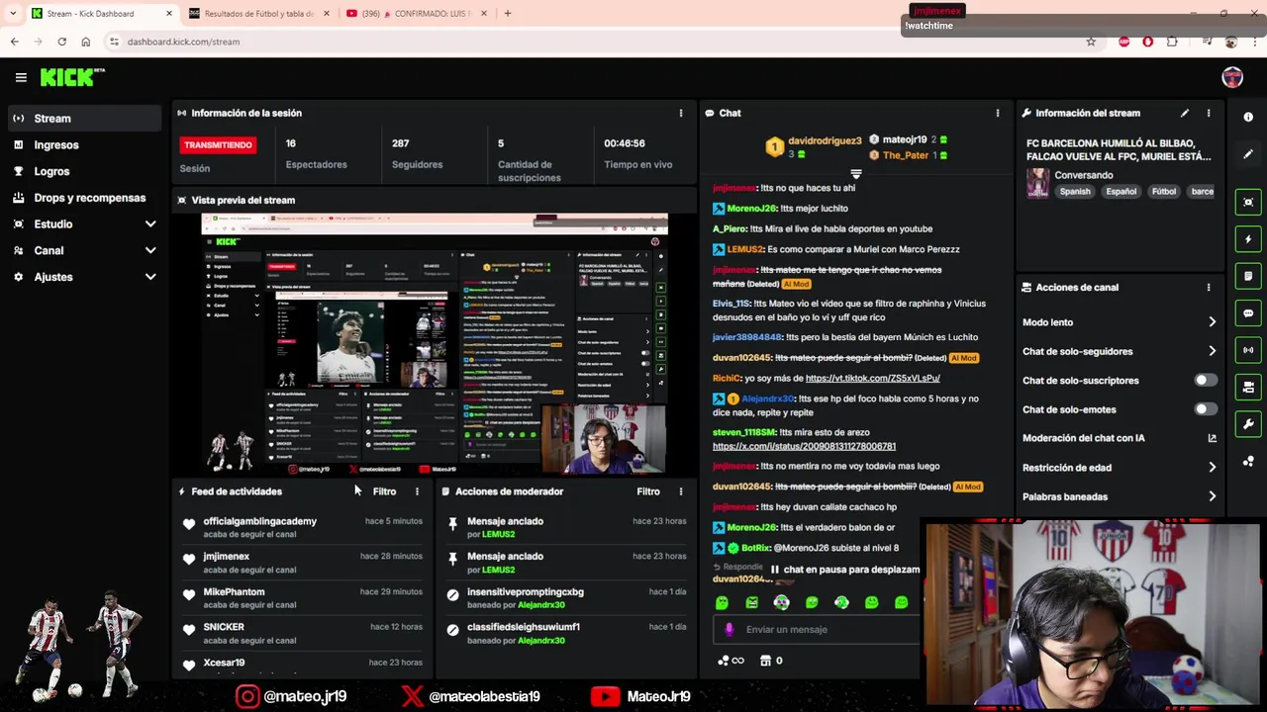
Task: Click the Enviar un mensaje input
Action: (817, 629)
